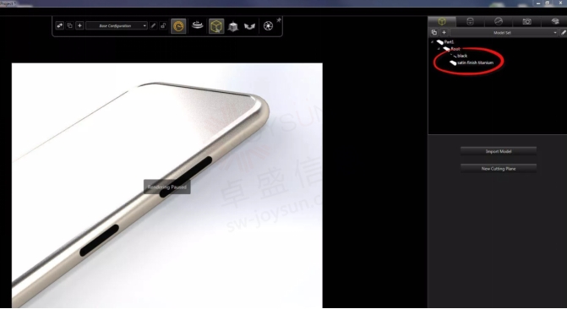567x309 pixels.
Task: Toggle the toolbar pin icon
Action: tap(279, 20)
